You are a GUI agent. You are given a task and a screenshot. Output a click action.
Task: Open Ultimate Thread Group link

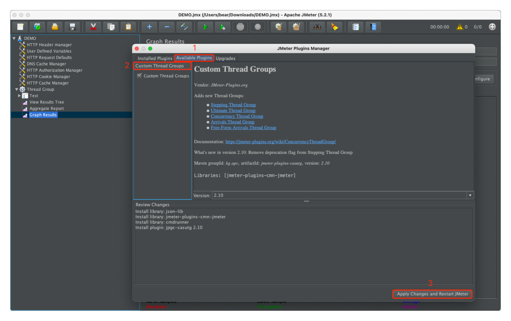tap(233, 110)
